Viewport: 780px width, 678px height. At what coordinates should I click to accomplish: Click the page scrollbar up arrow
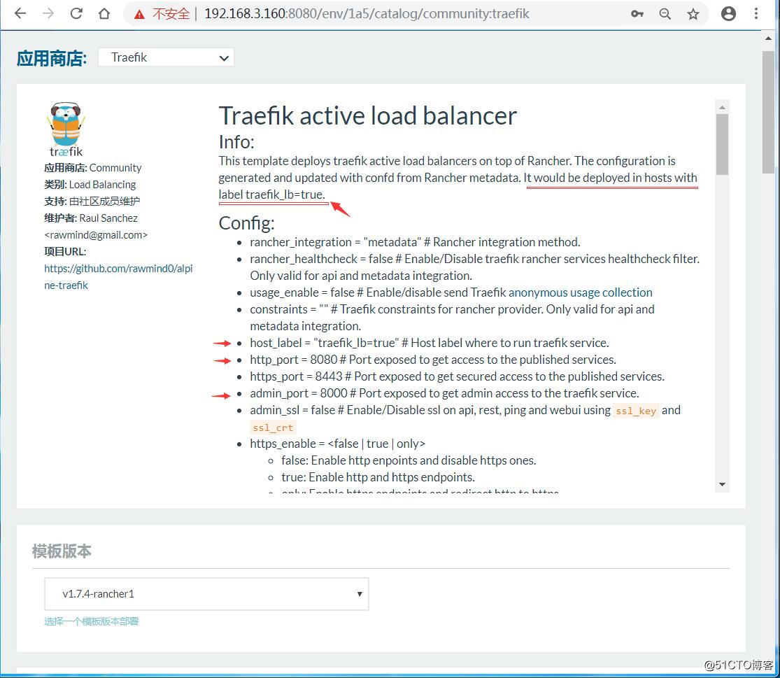[769, 38]
